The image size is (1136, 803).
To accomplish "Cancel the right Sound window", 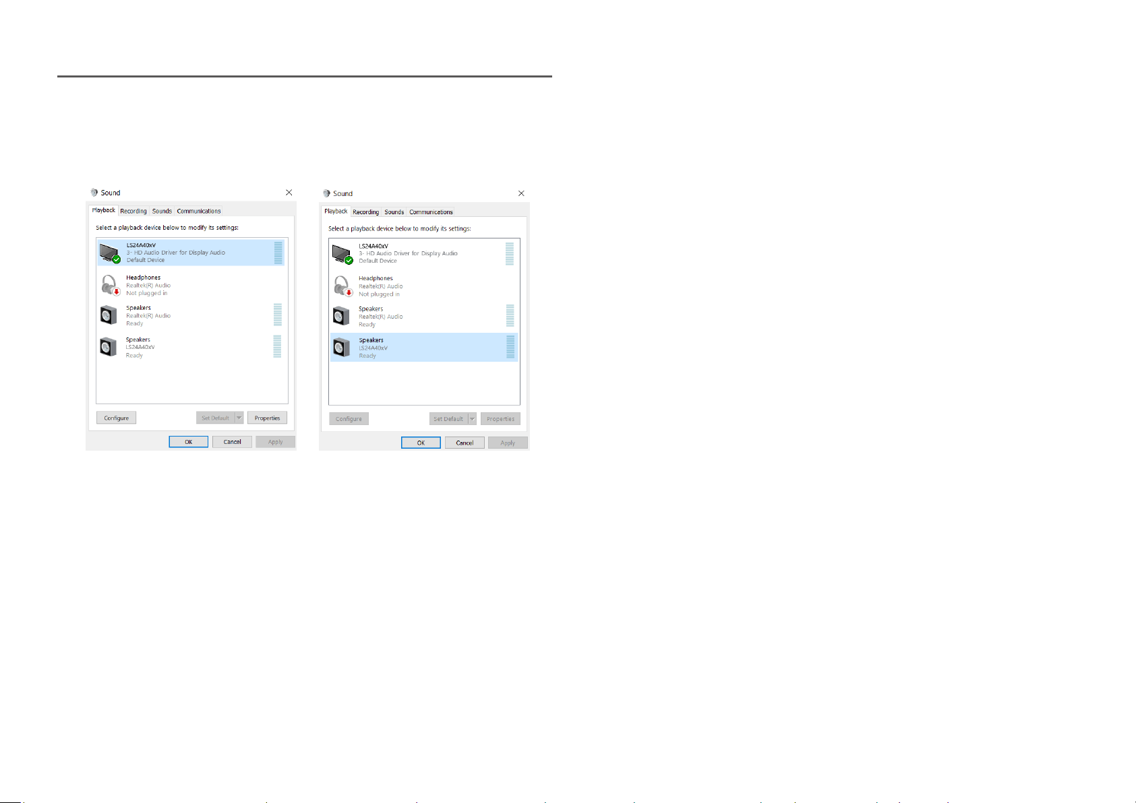I will pos(465,443).
